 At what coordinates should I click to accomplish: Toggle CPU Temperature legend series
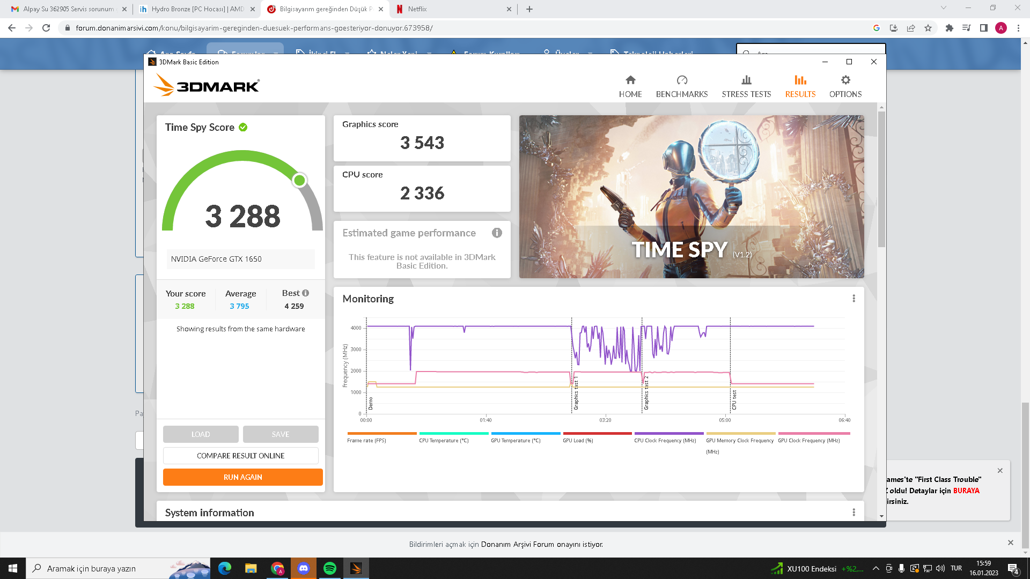453,437
